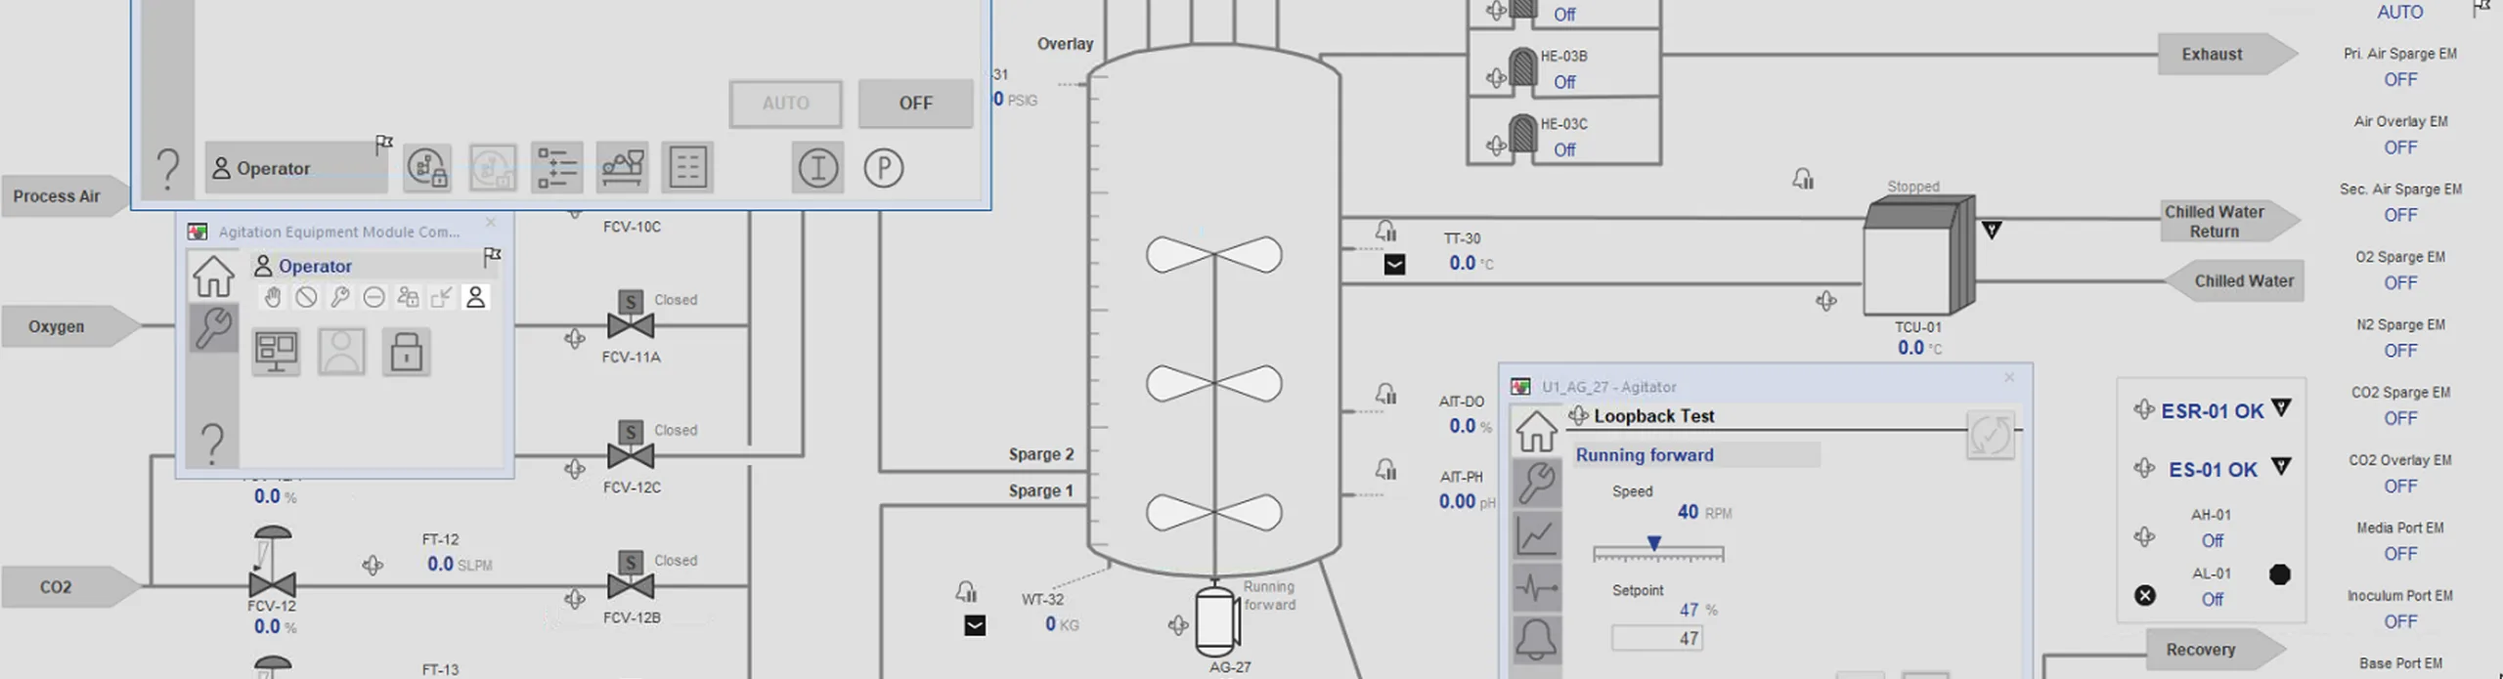Select the TCU-01 unit graphic

coord(1917,255)
